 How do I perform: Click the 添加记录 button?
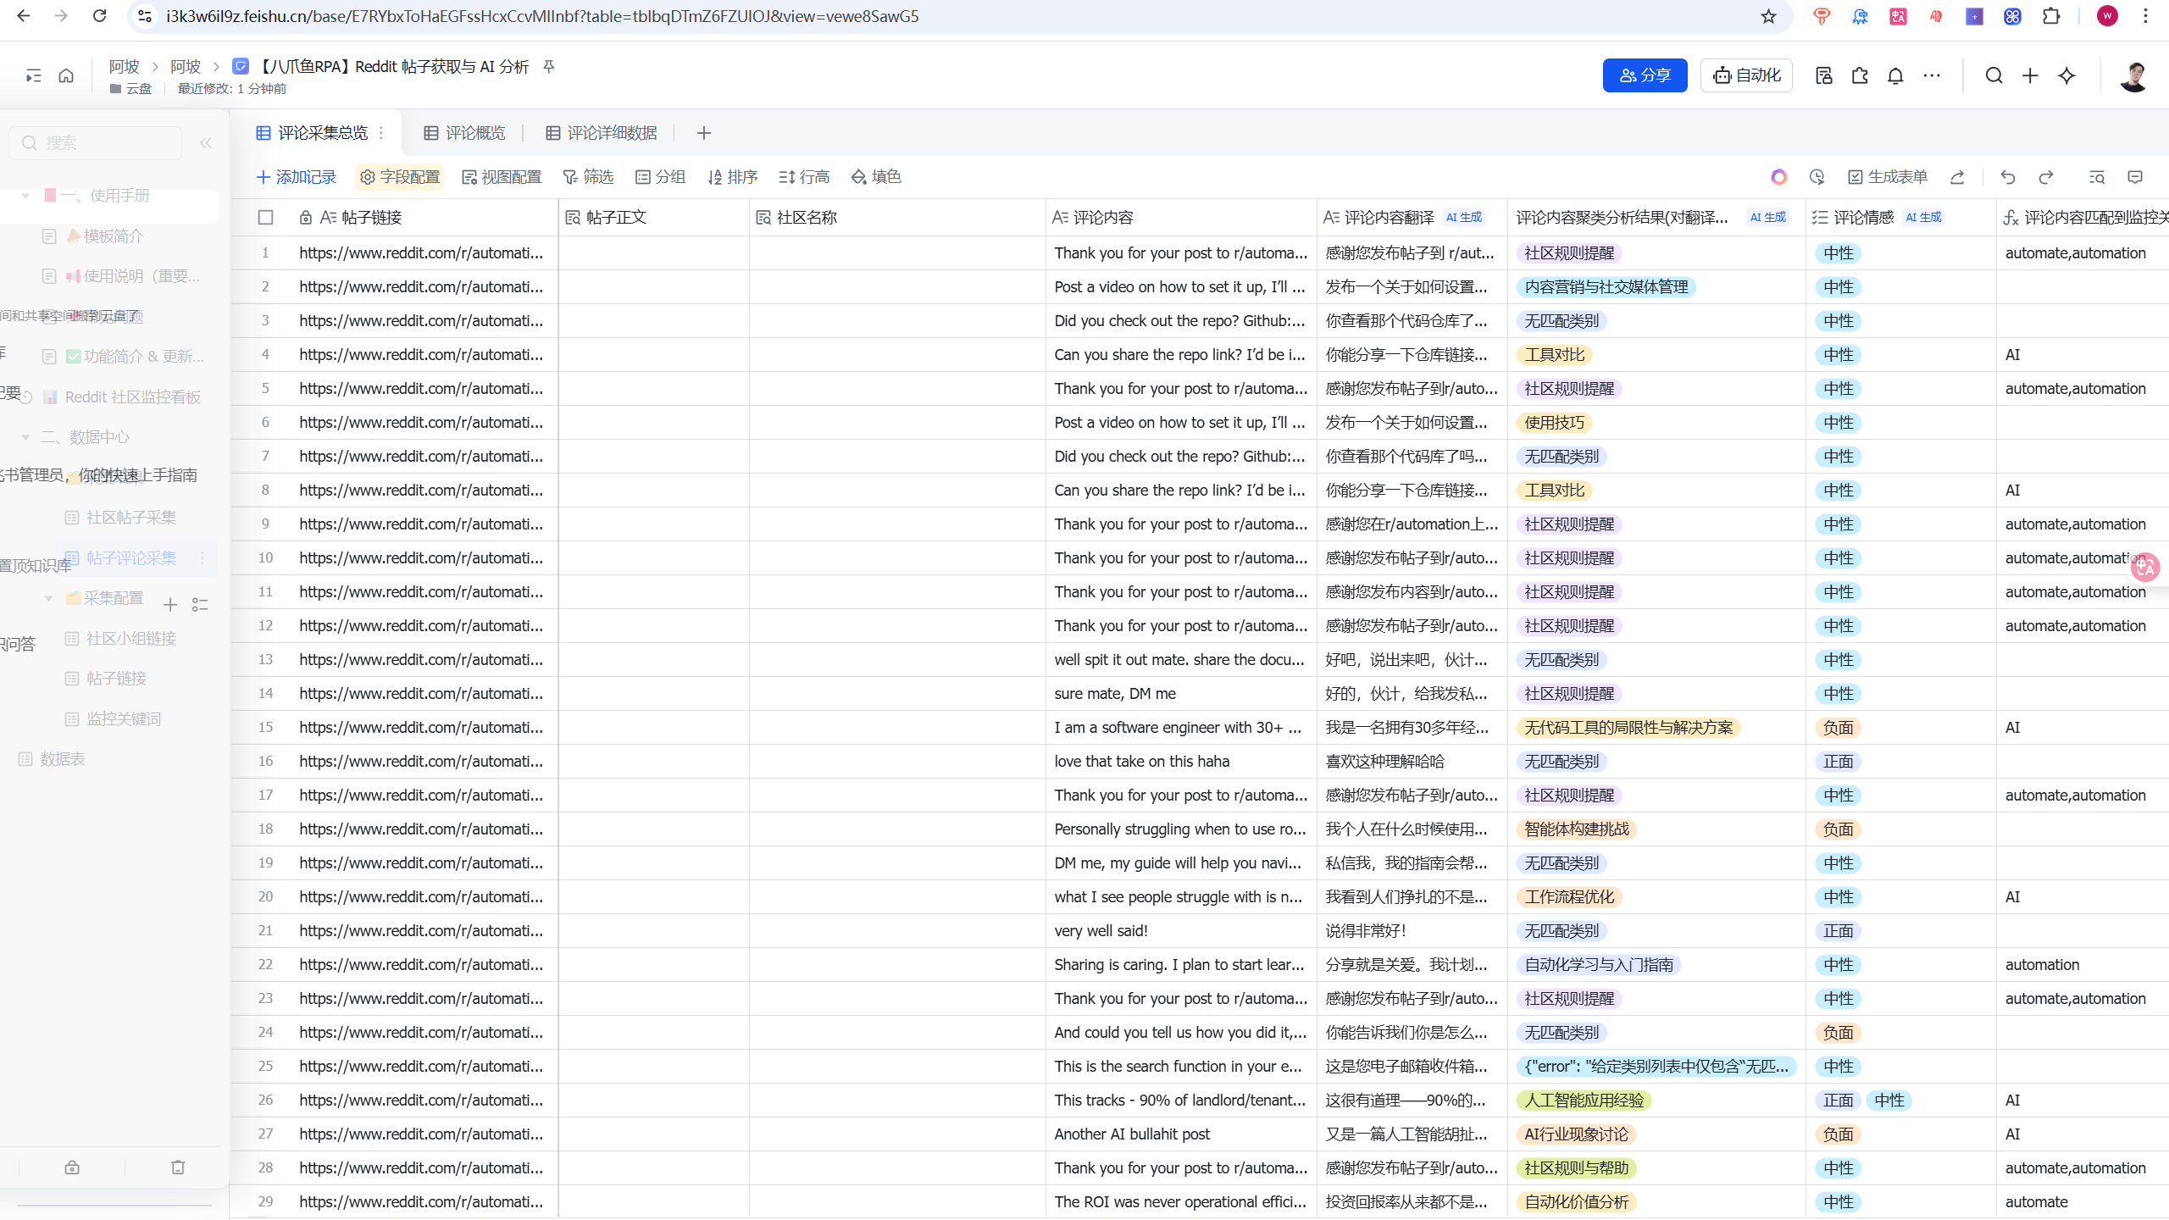coord(297,177)
